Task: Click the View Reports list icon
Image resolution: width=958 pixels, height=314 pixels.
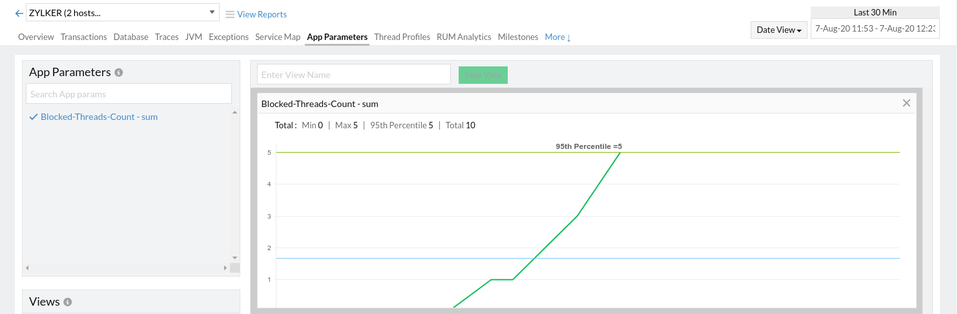Action: click(x=230, y=14)
